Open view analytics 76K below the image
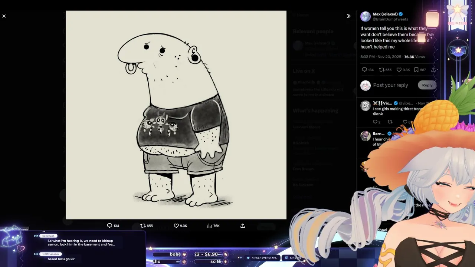 click(x=213, y=225)
